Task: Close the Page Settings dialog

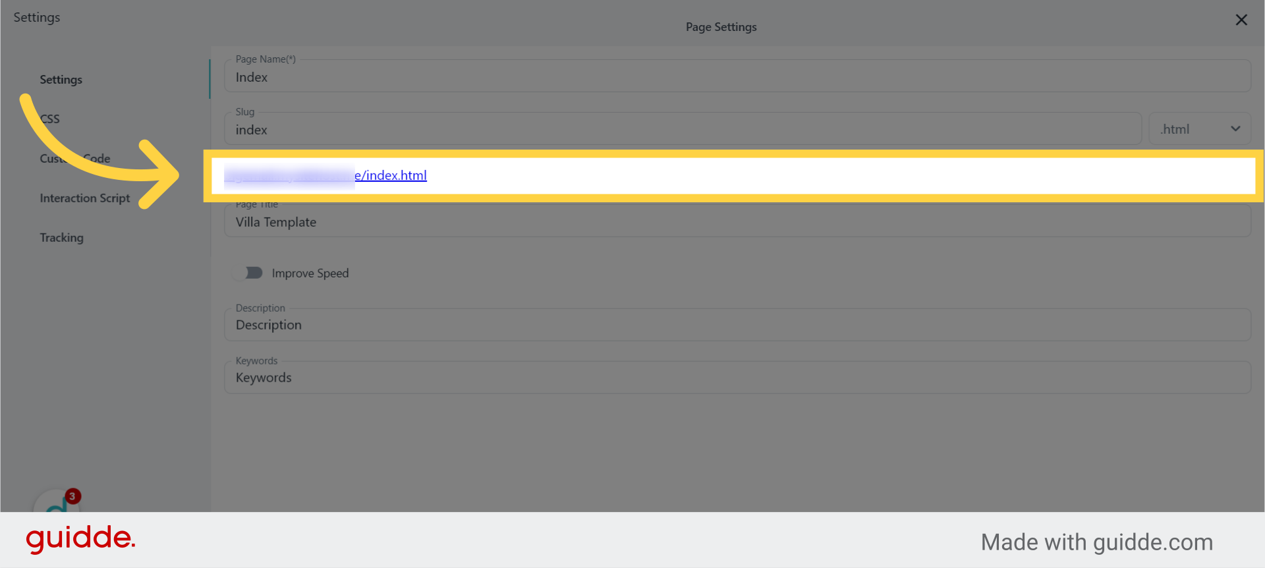Action: (x=1241, y=20)
